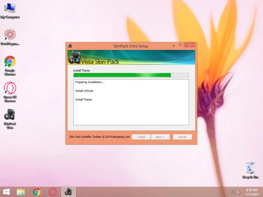The height and width of the screenshot is (197, 263).
Task: Click the 'Skin Pack Installer System' copyright text
Action: point(99,137)
